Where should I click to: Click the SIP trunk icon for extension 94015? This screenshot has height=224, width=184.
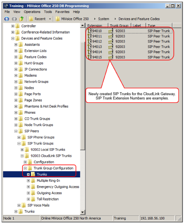pos(89,57)
